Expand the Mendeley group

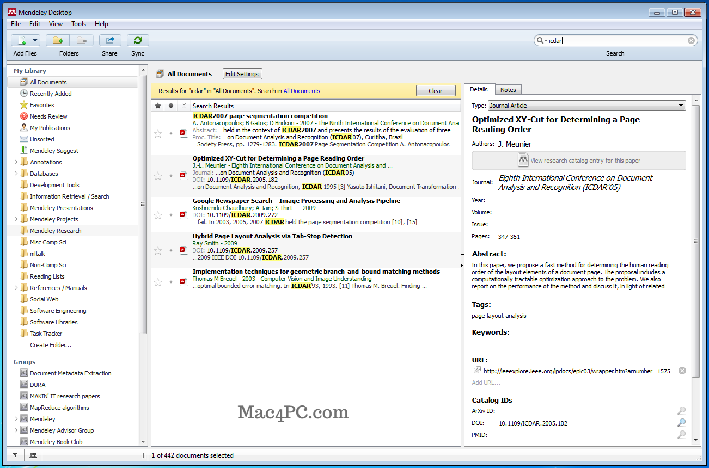click(x=16, y=419)
